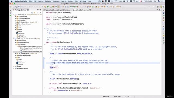
Task: Click the Open Perspective icon
Action: [158, 7]
